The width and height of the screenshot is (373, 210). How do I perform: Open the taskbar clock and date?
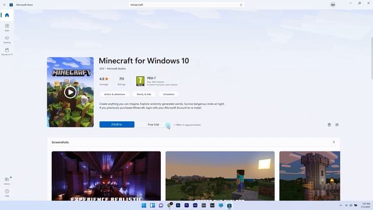[x=366, y=205]
